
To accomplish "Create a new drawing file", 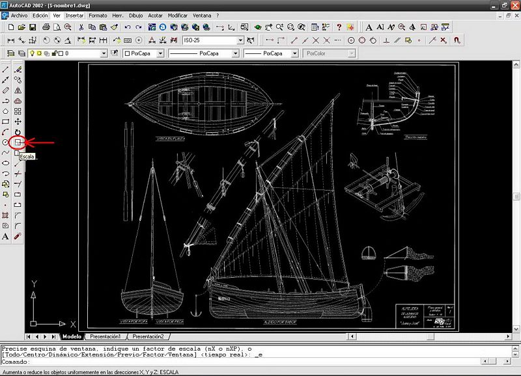I will [11, 27].
